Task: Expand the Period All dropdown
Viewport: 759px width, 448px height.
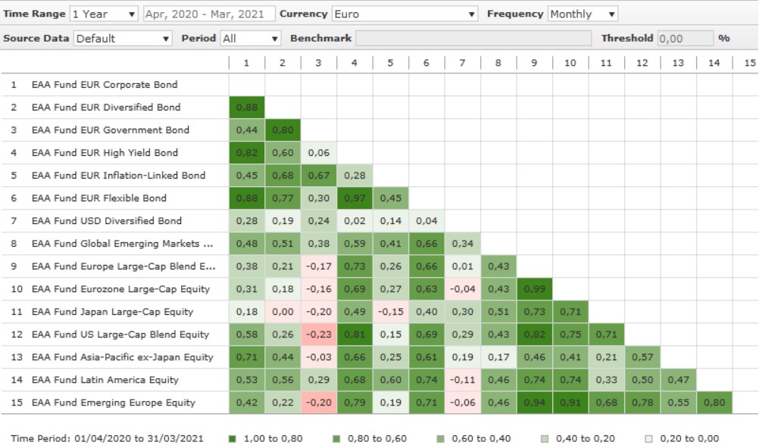Action: coord(251,38)
